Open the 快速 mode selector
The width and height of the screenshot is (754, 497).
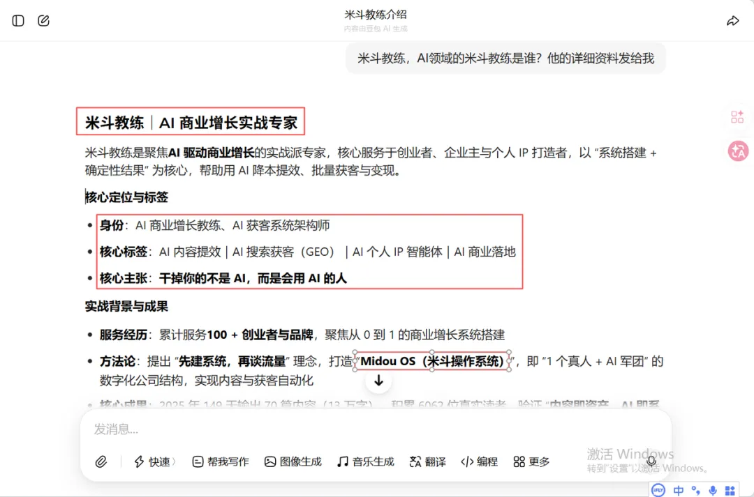[x=155, y=461]
